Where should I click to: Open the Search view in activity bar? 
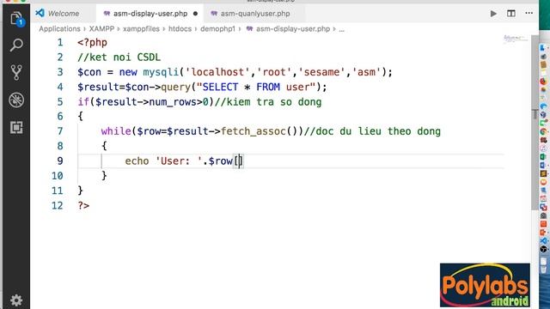16,45
